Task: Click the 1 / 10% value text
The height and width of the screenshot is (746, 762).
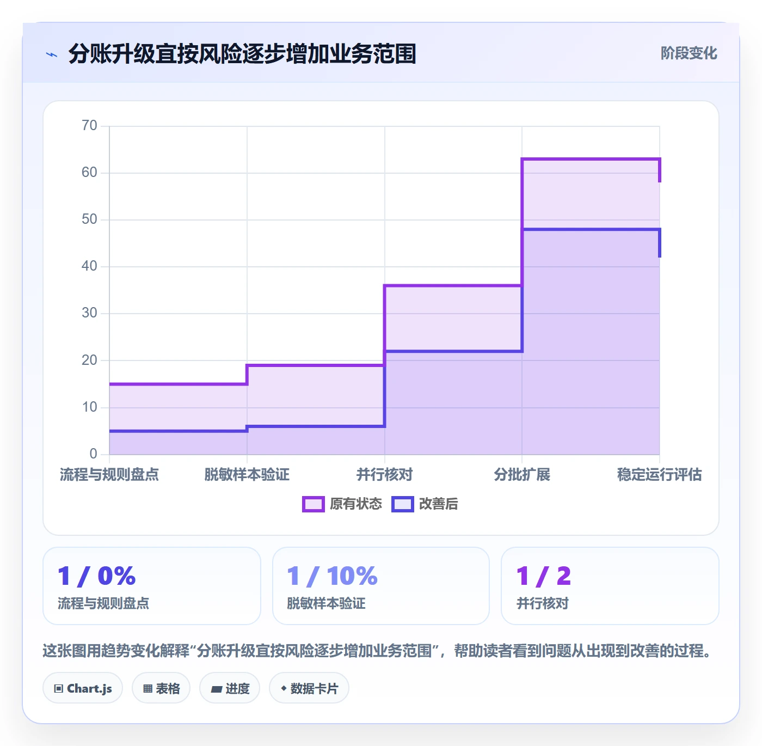Action: pyautogui.click(x=332, y=576)
